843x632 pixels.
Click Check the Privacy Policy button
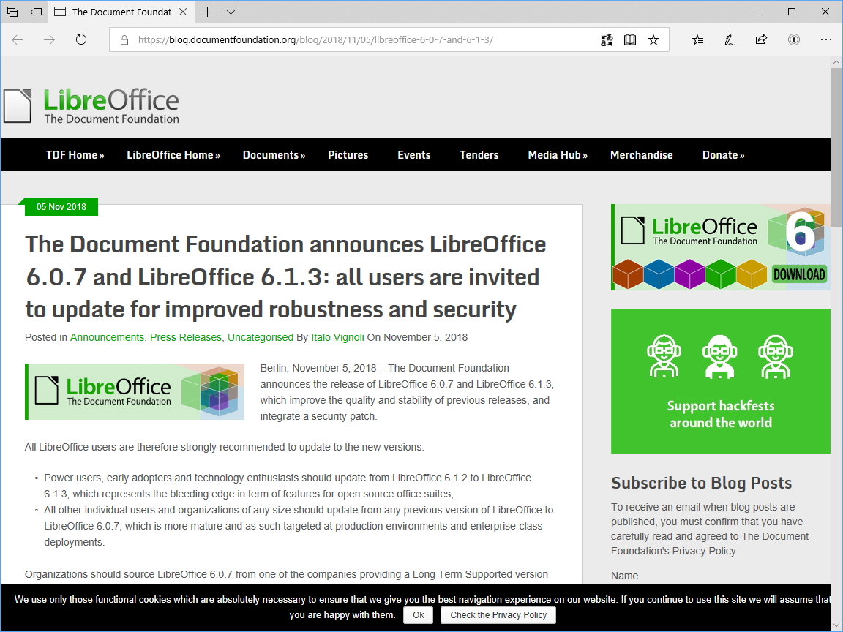point(498,615)
